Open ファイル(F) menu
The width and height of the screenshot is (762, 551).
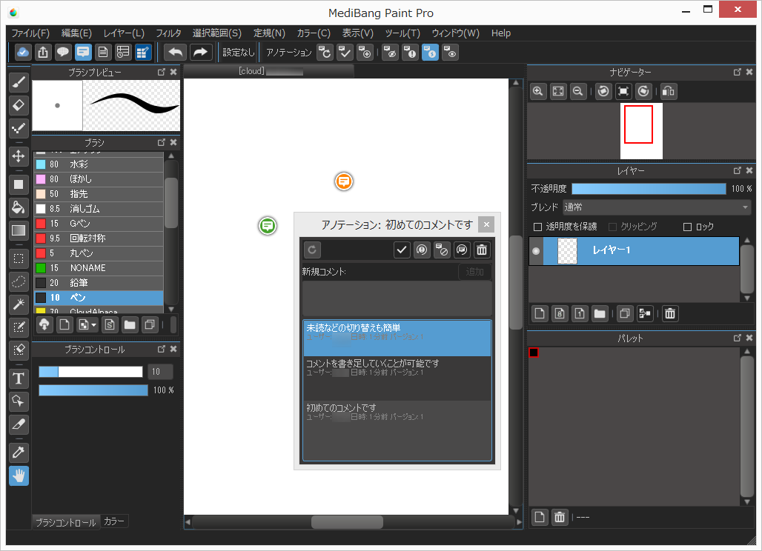(x=30, y=33)
